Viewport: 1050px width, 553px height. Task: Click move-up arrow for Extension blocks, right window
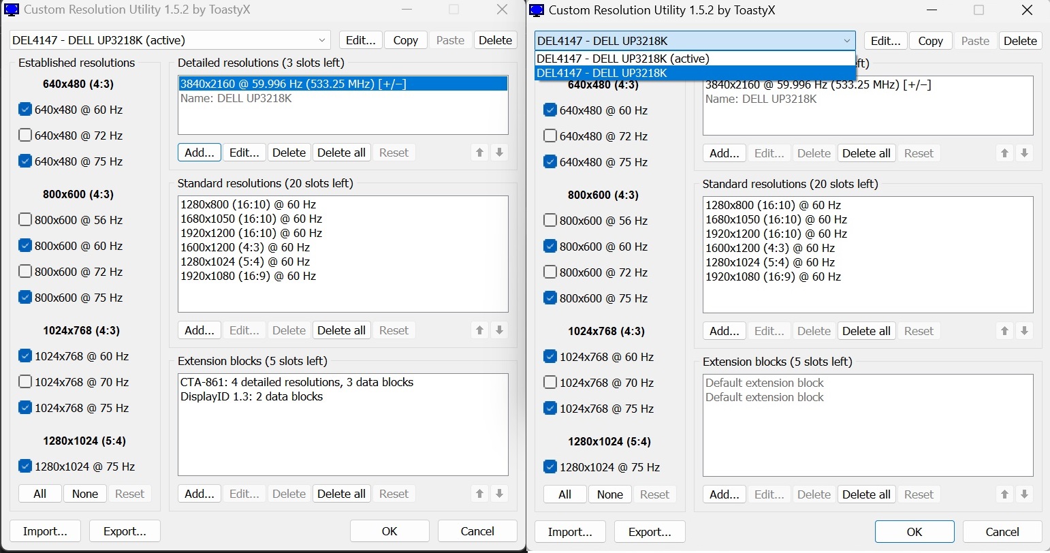pos(1005,494)
